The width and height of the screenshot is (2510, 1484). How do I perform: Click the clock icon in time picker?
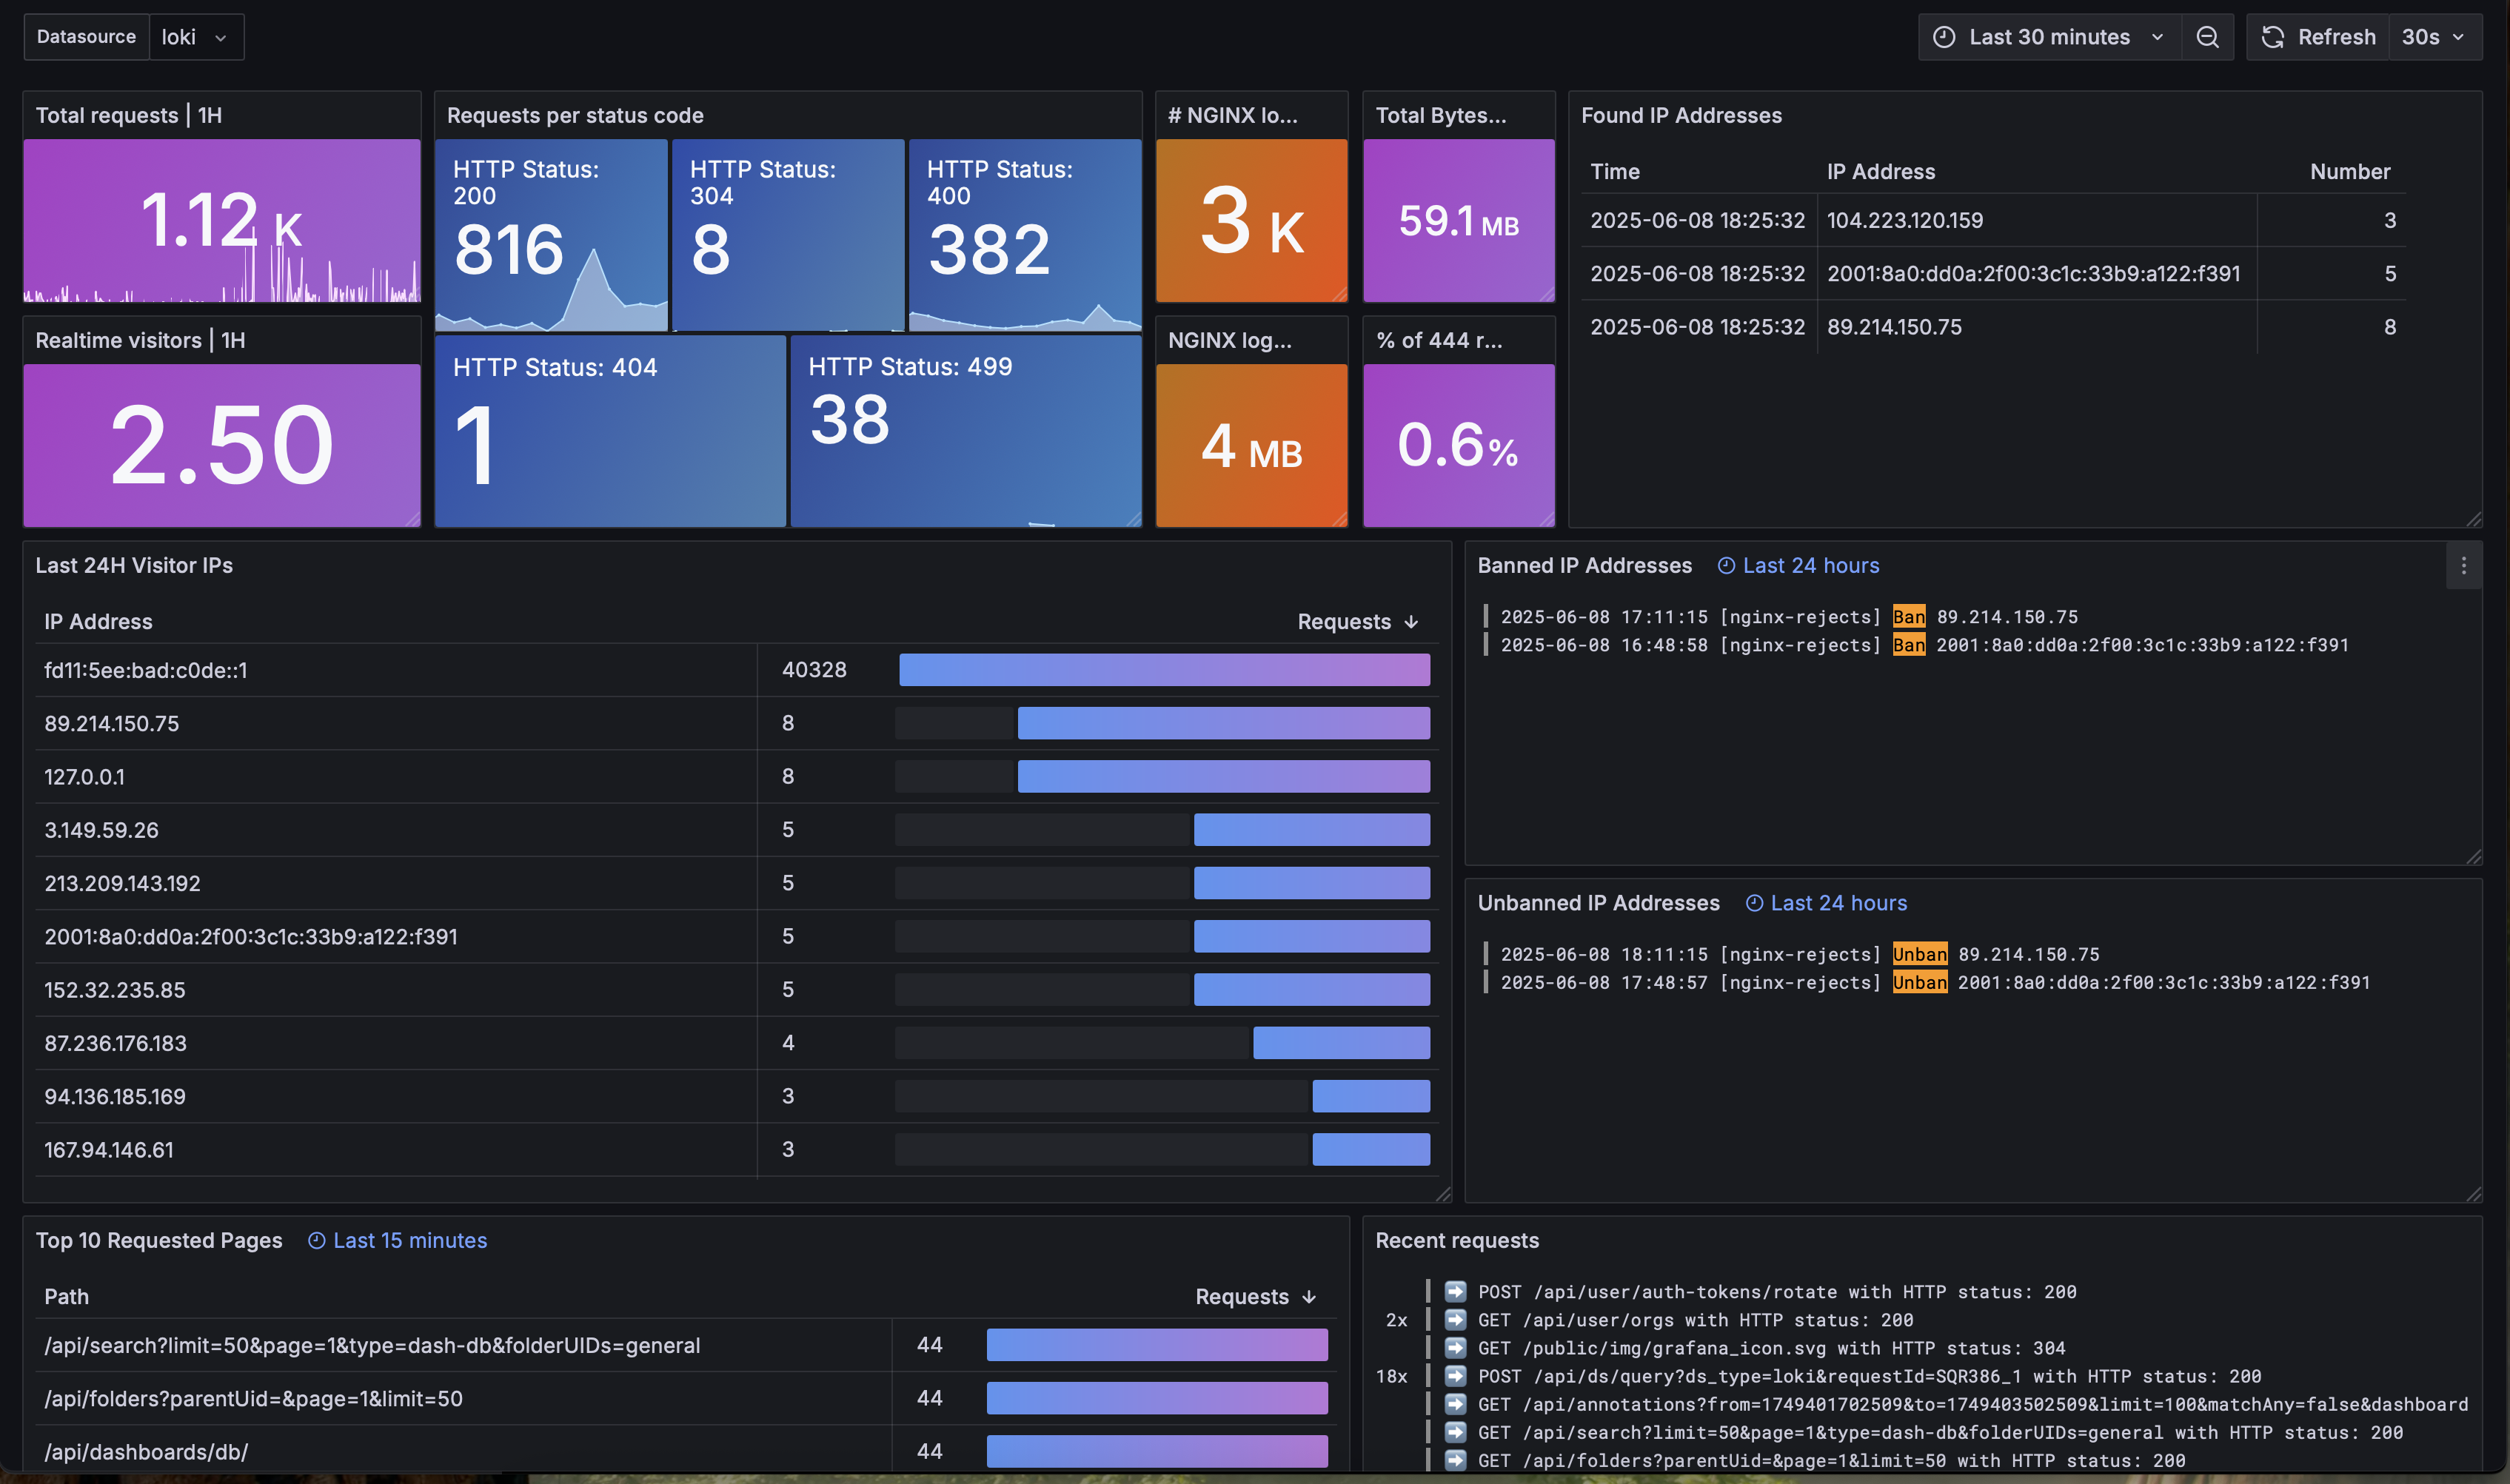click(1943, 37)
